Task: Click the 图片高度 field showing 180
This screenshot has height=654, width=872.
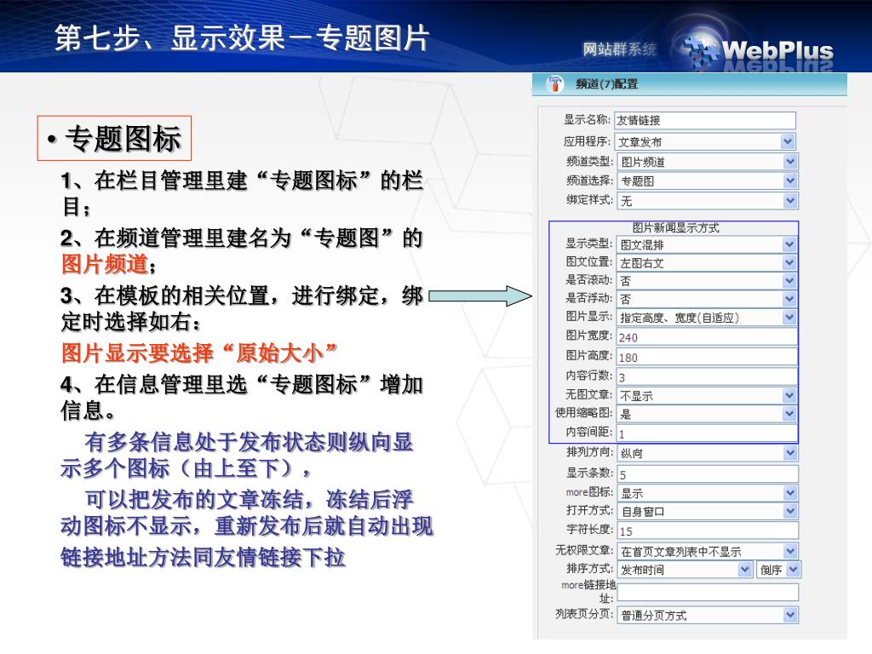Action: point(707,357)
